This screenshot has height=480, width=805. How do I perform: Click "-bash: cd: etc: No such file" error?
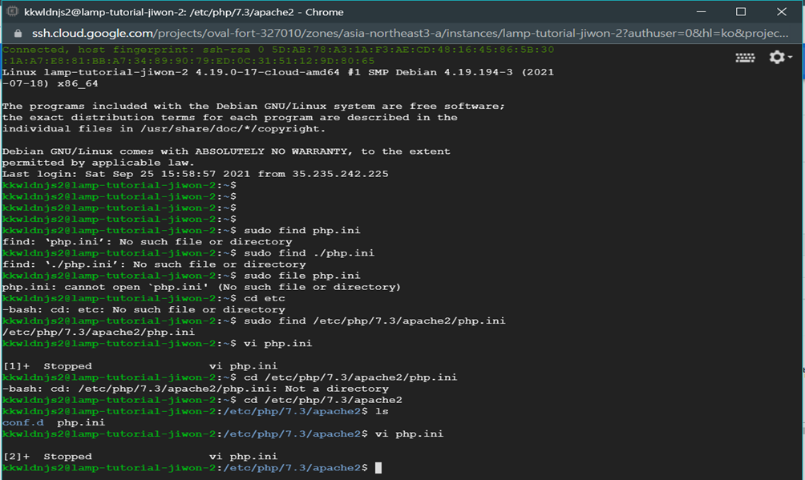(x=144, y=309)
